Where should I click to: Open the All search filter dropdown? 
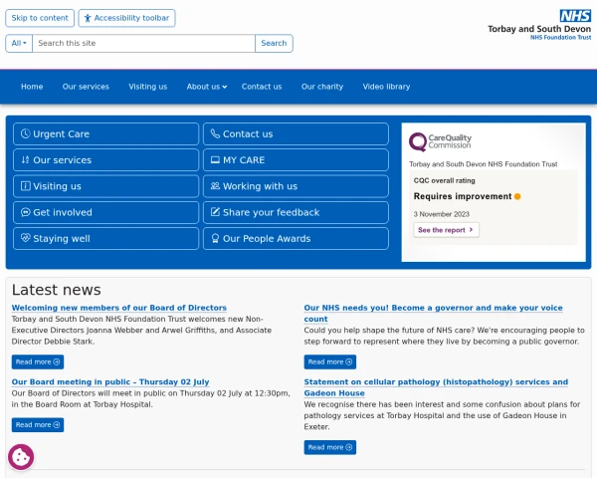(x=19, y=43)
